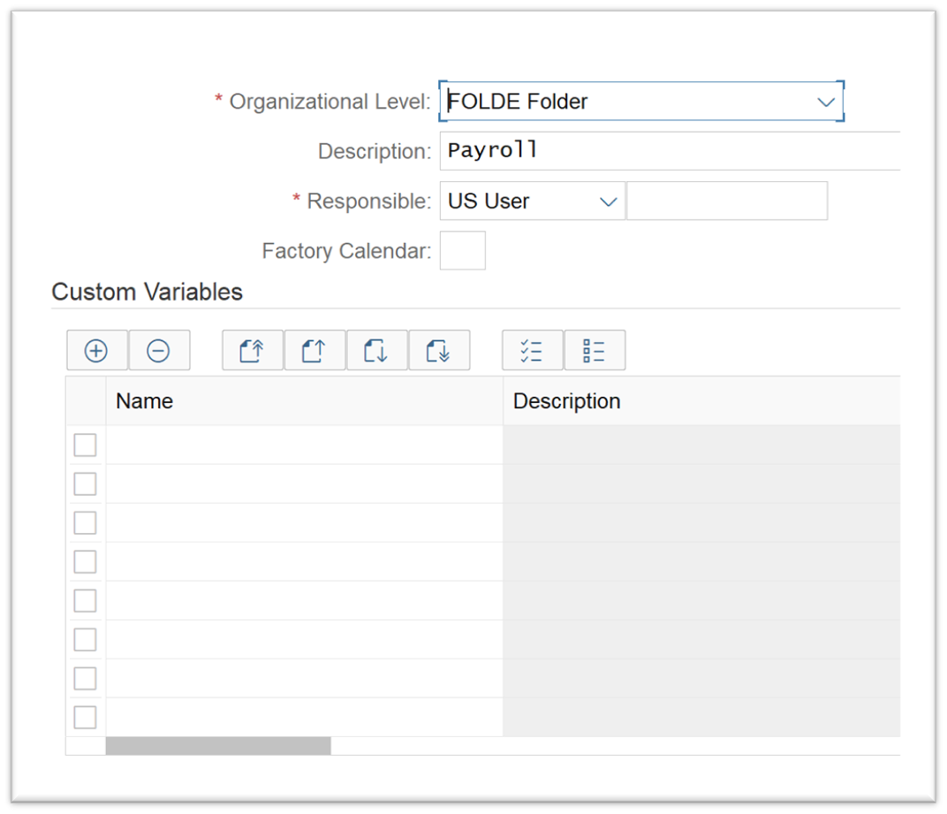Tick the third row checkbox
The image size is (947, 814).
tap(86, 523)
